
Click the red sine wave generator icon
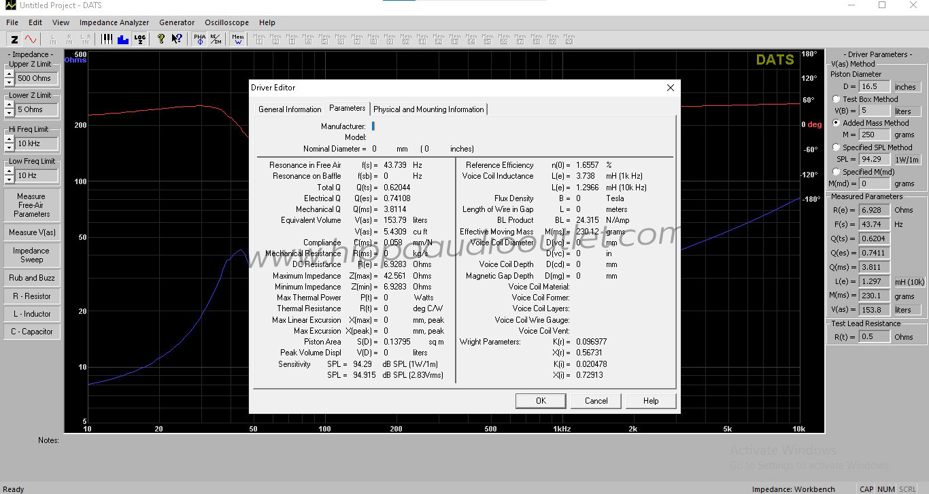[x=31, y=39]
